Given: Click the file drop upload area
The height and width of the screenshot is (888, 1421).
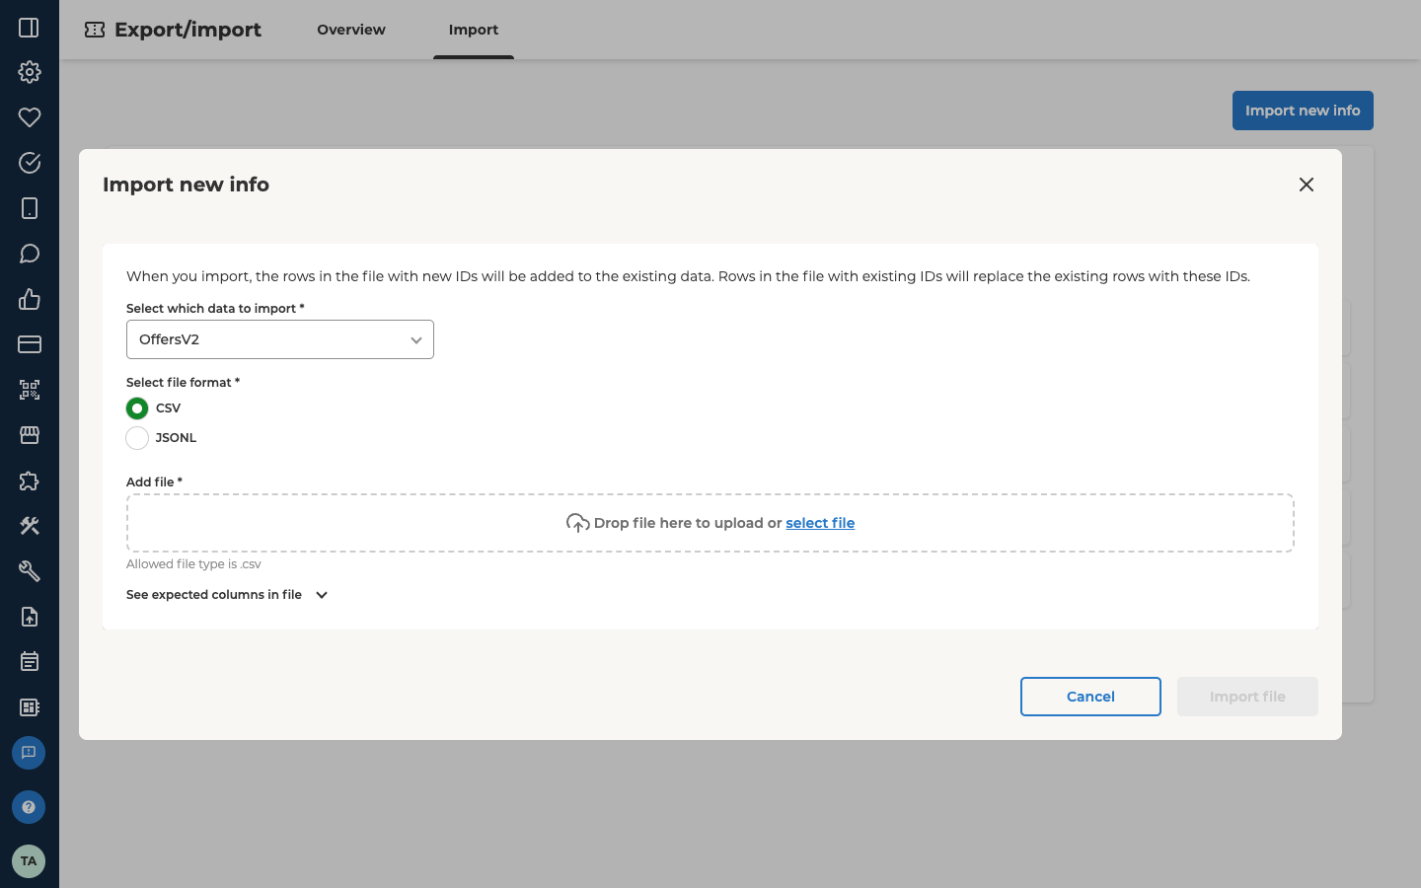Looking at the screenshot, I should pos(710,523).
